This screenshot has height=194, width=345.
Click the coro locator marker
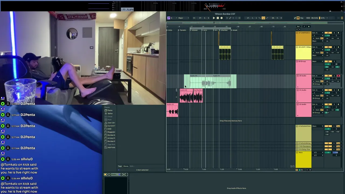point(205,30)
